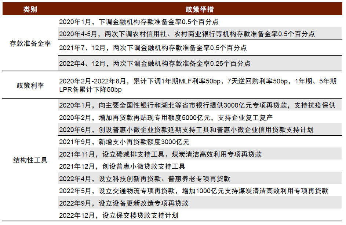Click row 2020年4-5月 两次下调农村信用社
The width and height of the screenshot is (346, 225).
pyautogui.click(x=200, y=34)
